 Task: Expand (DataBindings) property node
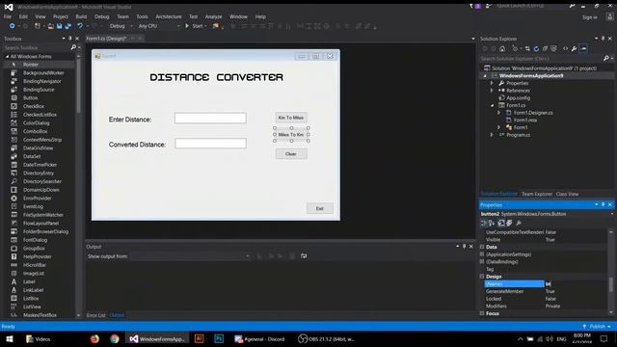[x=482, y=262]
